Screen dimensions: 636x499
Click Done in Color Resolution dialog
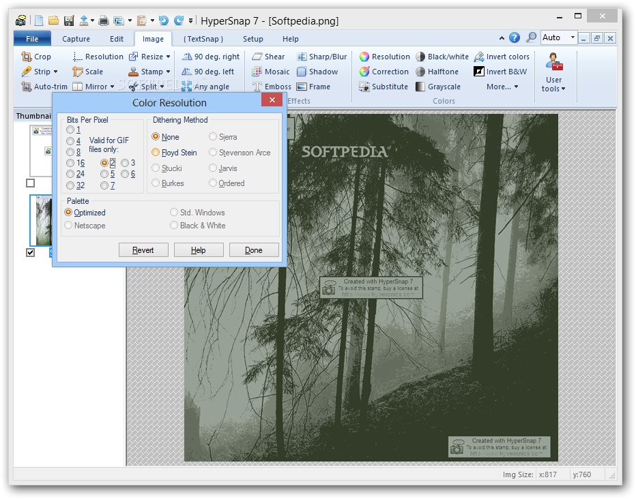[x=253, y=250]
